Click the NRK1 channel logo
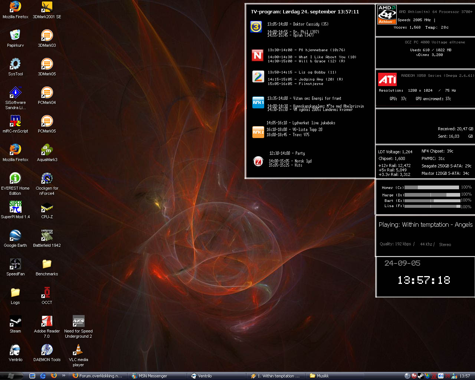The width and height of the screenshot is (475, 380). click(258, 102)
